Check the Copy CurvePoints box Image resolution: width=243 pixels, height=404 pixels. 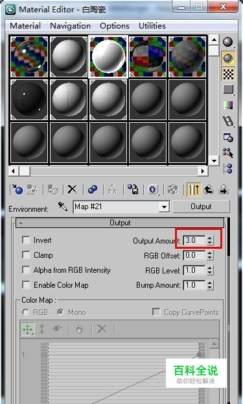click(156, 312)
